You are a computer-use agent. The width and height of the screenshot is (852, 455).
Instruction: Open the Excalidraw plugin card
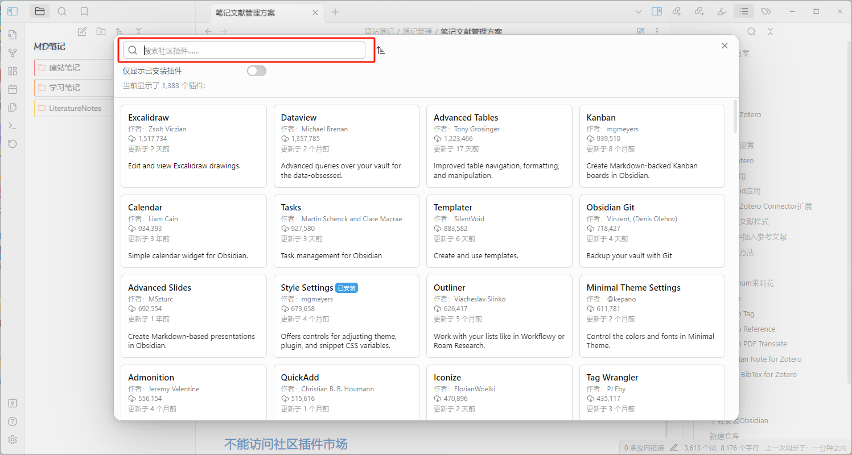[194, 146]
